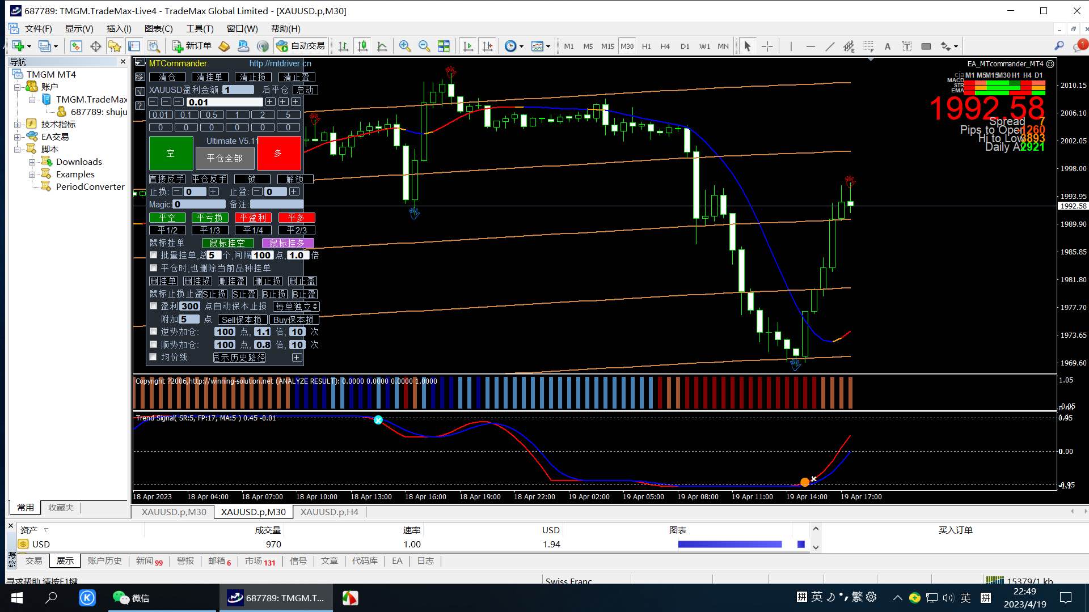1089x612 pixels.
Task: Open the 每单独立 dropdown
Action: coord(297,307)
